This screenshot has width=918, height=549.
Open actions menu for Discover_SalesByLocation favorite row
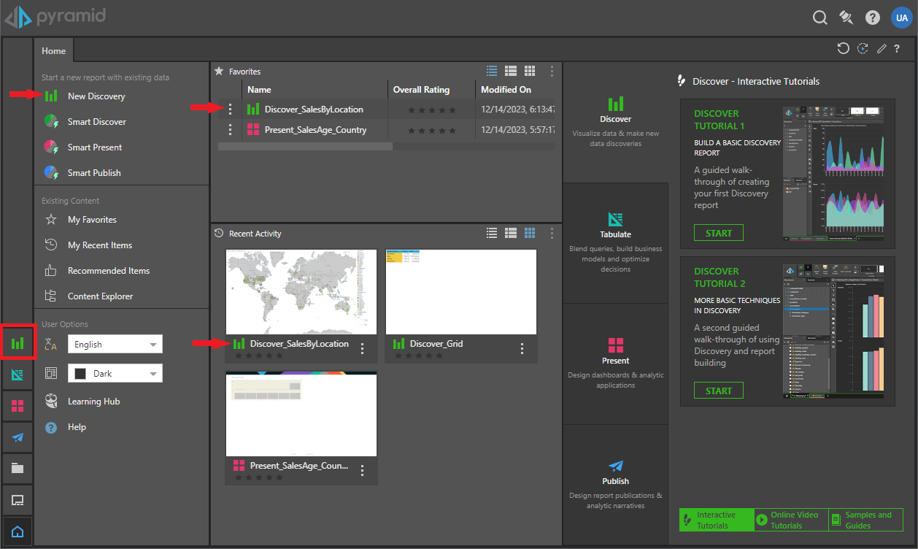[231, 109]
